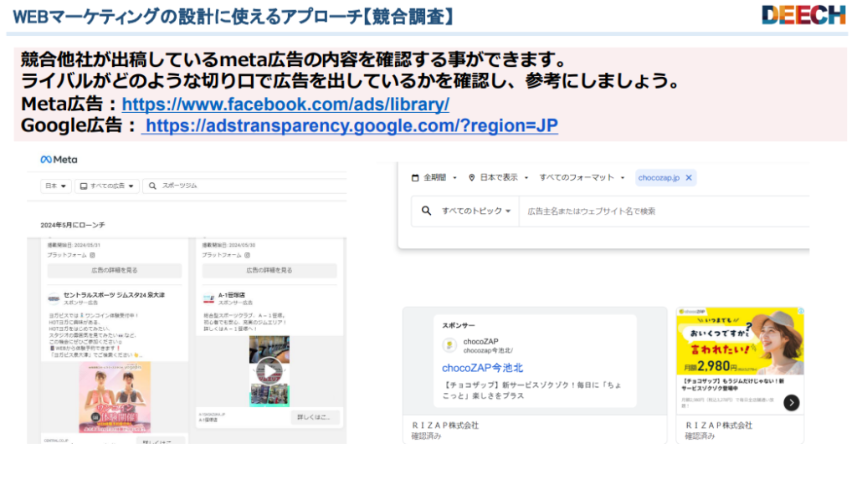The image size is (857, 479).
Task: Click the DEECH logo
Action: (x=803, y=15)
